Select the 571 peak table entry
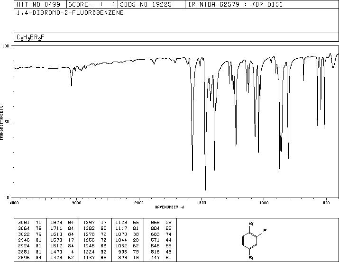Viewport: 339px width, 262px height. tap(161, 240)
